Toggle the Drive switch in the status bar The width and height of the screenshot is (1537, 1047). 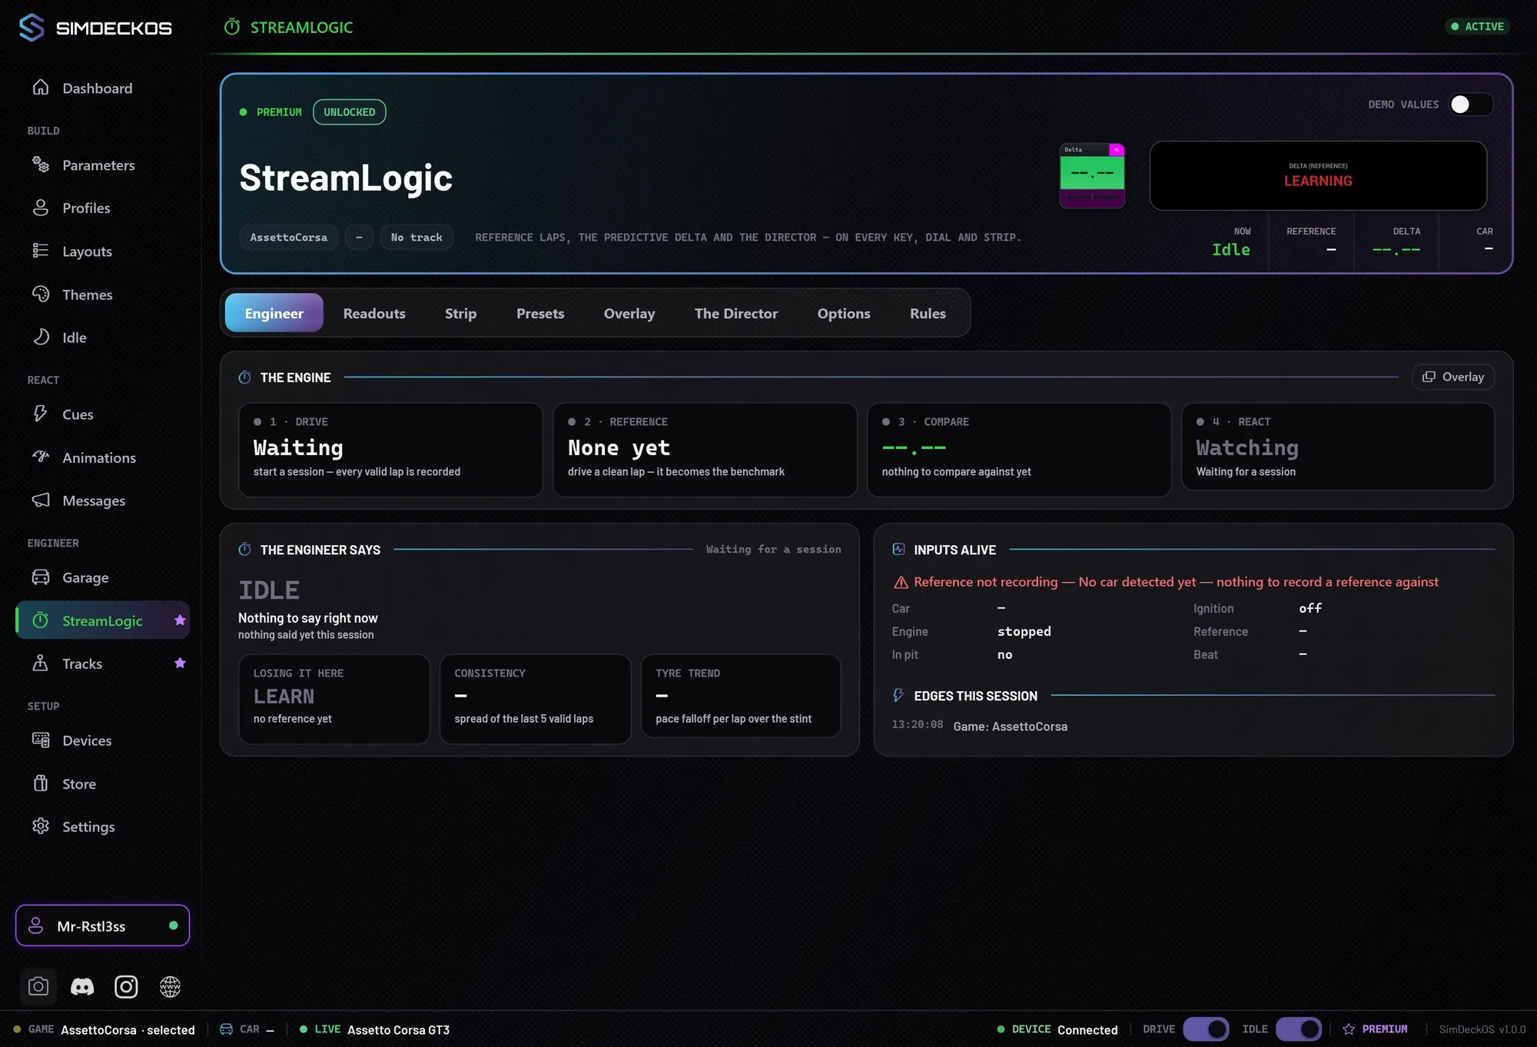coord(1206,1029)
